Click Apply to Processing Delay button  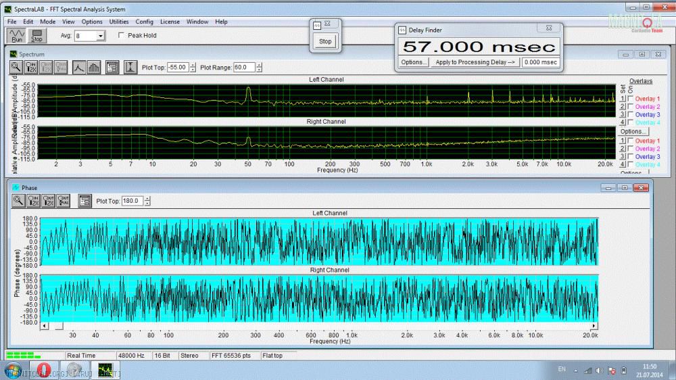[x=475, y=62]
